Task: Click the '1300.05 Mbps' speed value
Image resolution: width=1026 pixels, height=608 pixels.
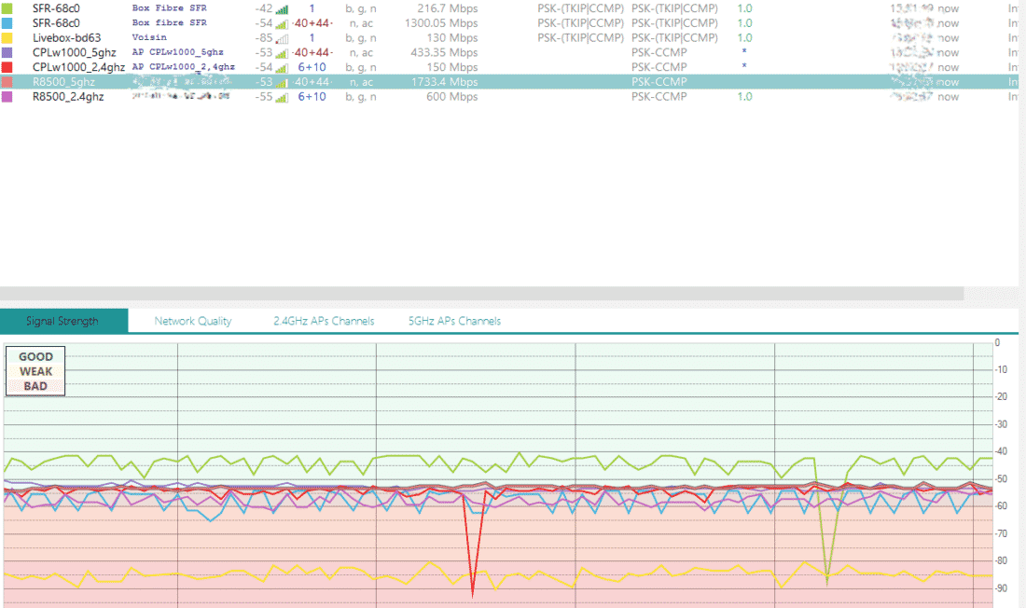Action: coord(441,23)
